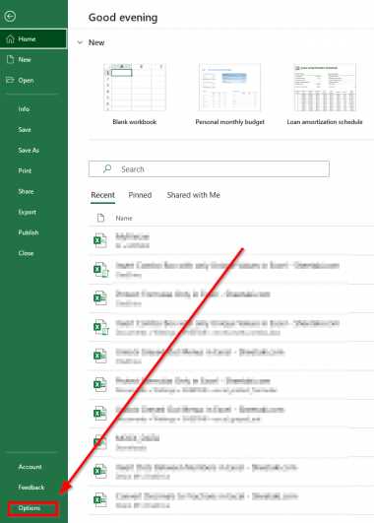Viewport: 374px width, 523px height.
Task: Click the Search input field
Action: coord(209,169)
